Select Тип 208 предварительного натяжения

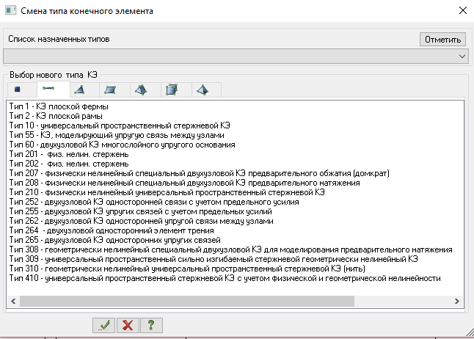[x=184, y=183]
